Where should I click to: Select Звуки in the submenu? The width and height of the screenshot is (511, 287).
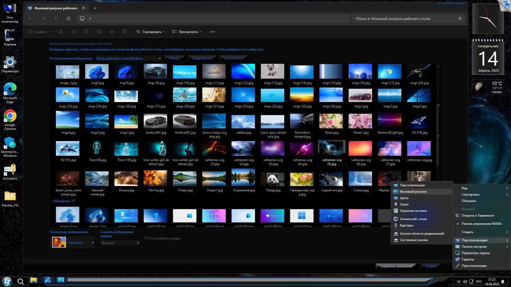pos(421,204)
